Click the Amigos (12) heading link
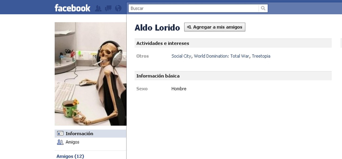Viewport: 342px width, 159px height. [70, 156]
